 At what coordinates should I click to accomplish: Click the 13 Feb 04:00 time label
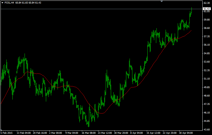[x=24, y=133]
